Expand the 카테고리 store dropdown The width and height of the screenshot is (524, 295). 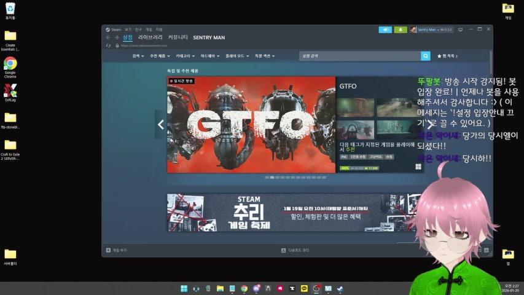coord(185,56)
